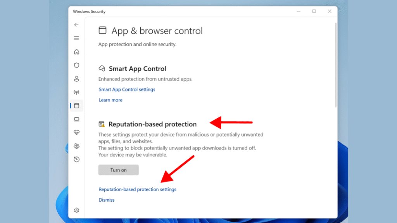Image resolution: width=397 pixels, height=223 pixels.
Task: Dismiss the reputation-based protection warning
Action: [107, 200]
